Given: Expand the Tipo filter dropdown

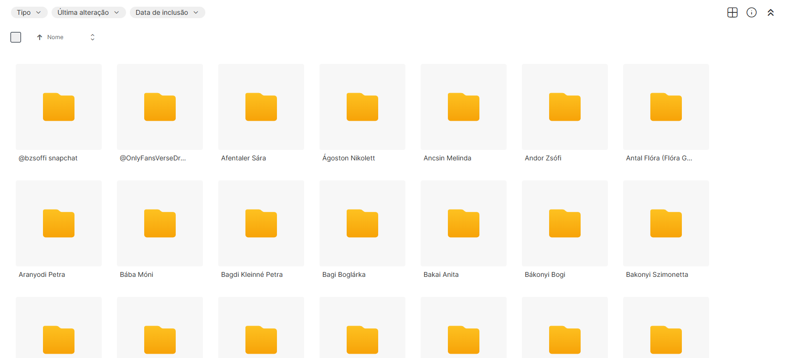Looking at the screenshot, I should point(29,12).
